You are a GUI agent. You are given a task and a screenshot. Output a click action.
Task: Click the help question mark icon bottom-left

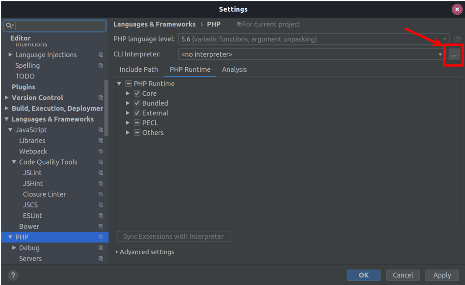tap(13, 275)
